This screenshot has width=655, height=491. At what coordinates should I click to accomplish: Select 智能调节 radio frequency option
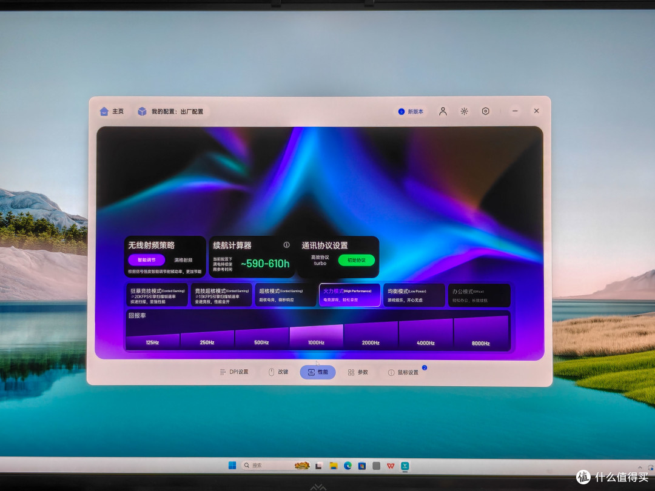click(147, 259)
